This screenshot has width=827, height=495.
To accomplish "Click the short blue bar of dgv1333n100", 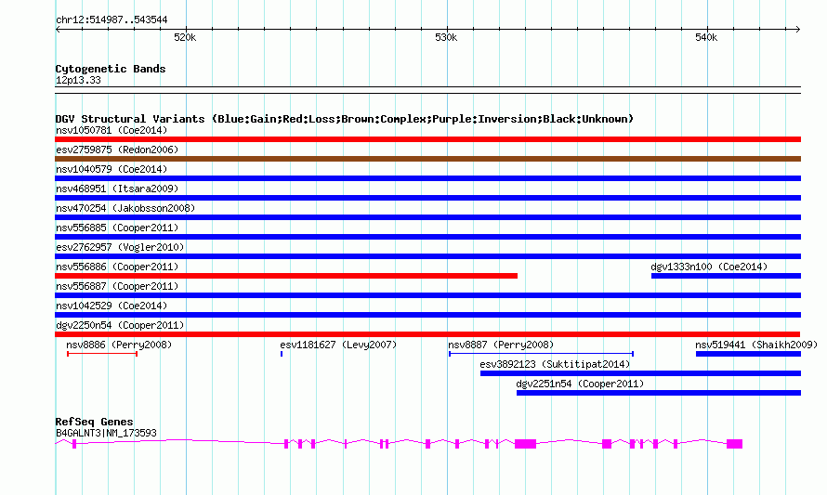I will tap(727, 276).
